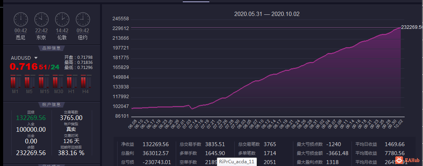This screenshot has height=166, width=423.
Task: Click the 帐户类型 value 真实
Action: (x=71, y=129)
